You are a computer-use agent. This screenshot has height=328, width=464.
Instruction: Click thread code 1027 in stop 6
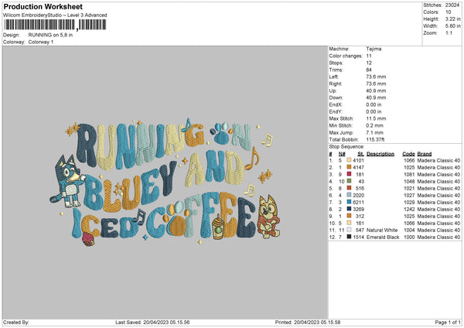click(409, 196)
